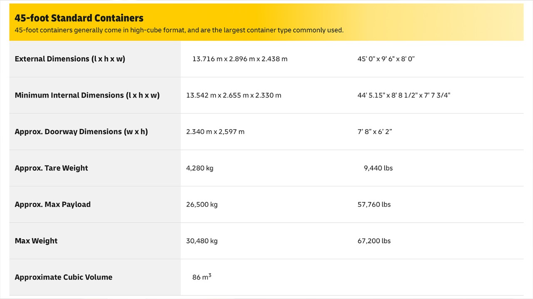Click the 4,280 kg tare weight value

(x=200, y=168)
